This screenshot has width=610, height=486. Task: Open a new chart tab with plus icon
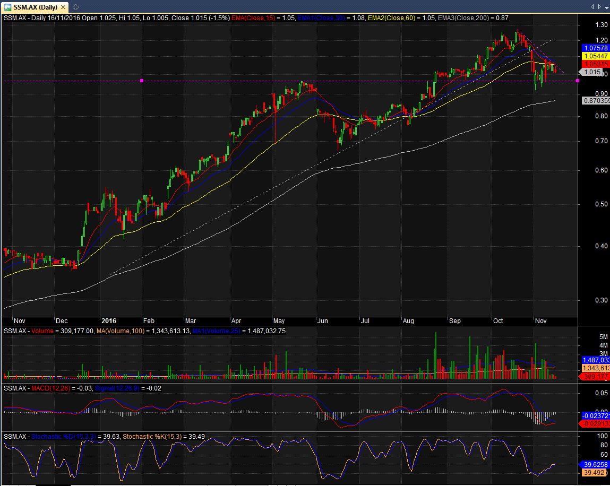pyautogui.click(x=75, y=7)
